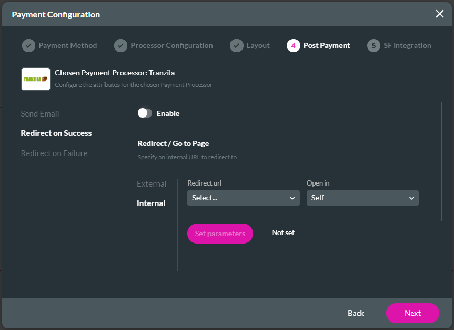This screenshot has height=330, width=454.
Task: Select the Internal redirect option
Action: coord(151,203)
